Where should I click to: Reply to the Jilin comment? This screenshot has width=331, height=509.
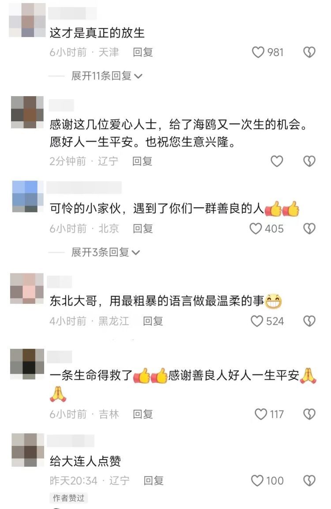(143, 414)
